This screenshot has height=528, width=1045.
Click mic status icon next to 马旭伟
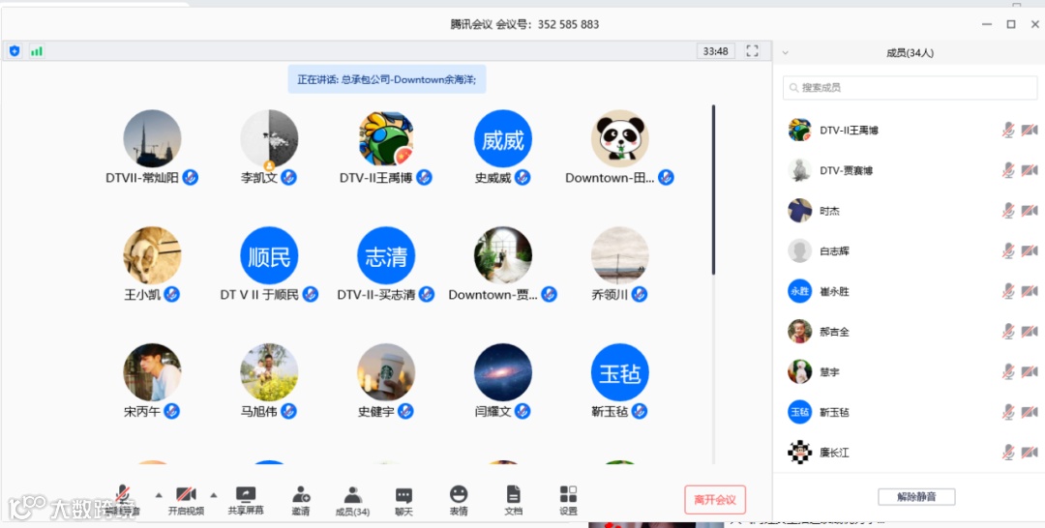(x=288, y=412)
